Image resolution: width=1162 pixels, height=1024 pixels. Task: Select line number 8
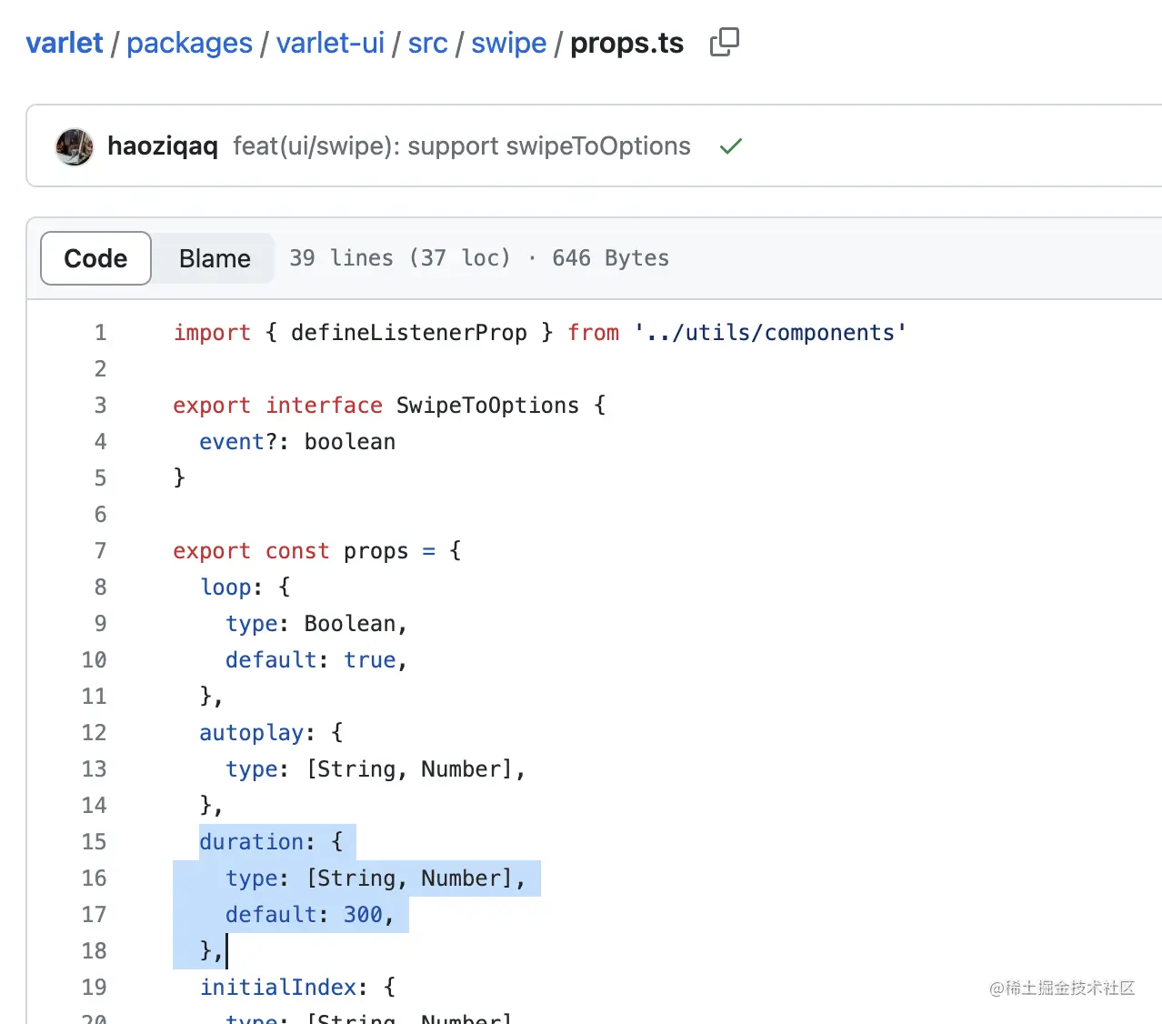click(100, 587)
